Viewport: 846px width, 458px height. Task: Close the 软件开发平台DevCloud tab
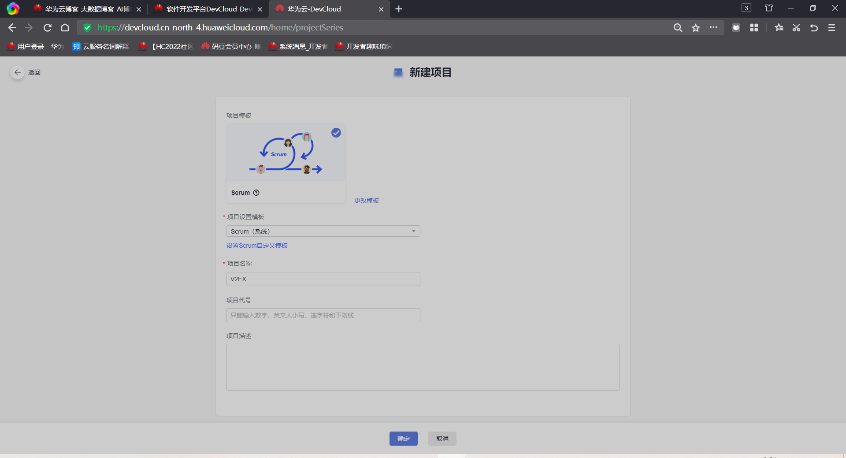click(260, 9)
